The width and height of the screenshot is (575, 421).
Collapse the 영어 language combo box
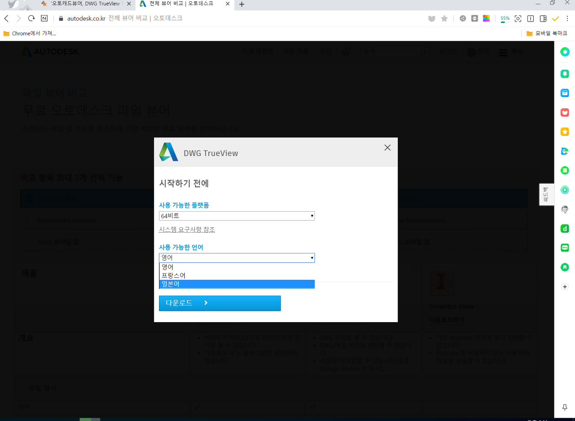[237, 258]
